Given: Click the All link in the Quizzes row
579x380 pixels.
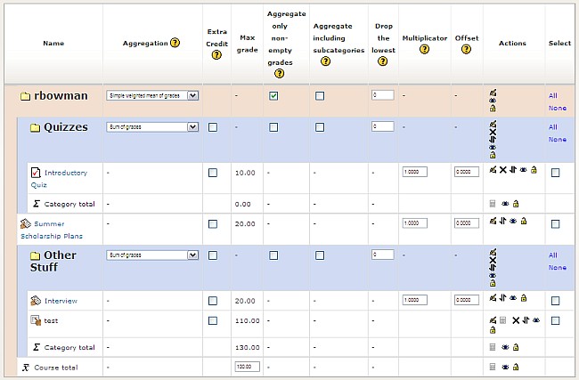Looking at the screenshot, I should coord(552,127).
